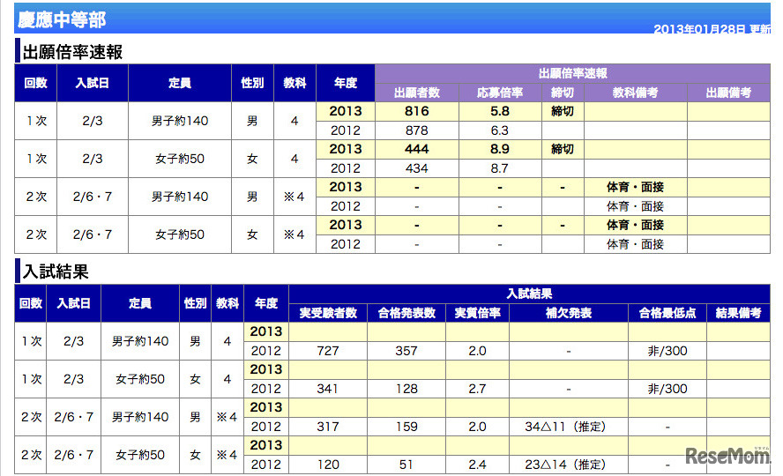Select applicant count 816 cell
The height and width of the screenshot is (476, 783).
point(416,111)
